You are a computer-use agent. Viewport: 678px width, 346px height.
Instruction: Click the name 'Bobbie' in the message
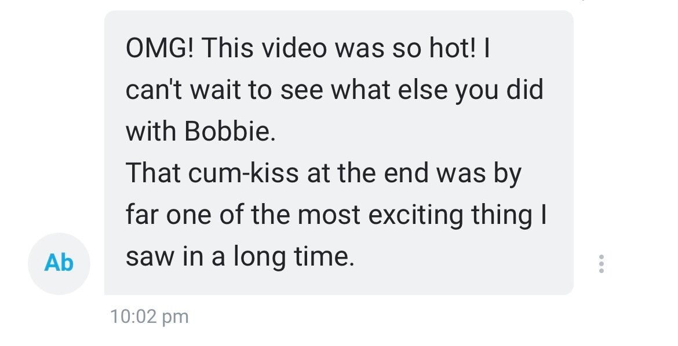click(229, 131)
